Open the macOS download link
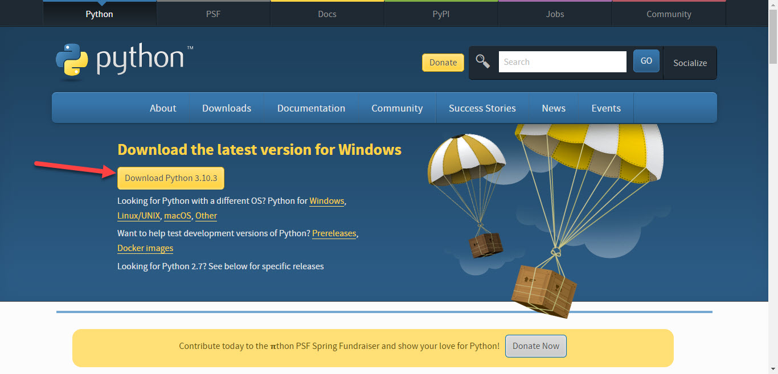 (177, 216)
